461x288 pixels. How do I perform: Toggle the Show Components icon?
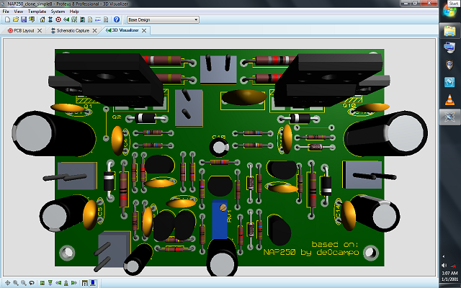pos(93,283)
